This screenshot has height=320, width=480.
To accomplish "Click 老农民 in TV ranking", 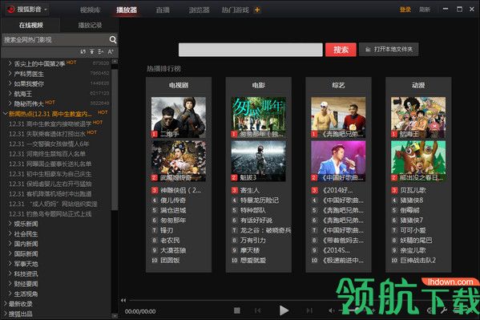I will pos(170,241).
